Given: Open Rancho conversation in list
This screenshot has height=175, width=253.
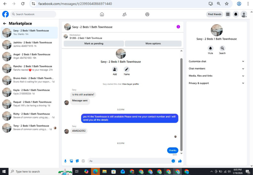Looking at the screenshot, I should coord(29,68).
